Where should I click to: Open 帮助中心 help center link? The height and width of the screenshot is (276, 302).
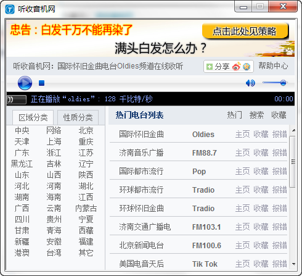(x=273, y=66)
